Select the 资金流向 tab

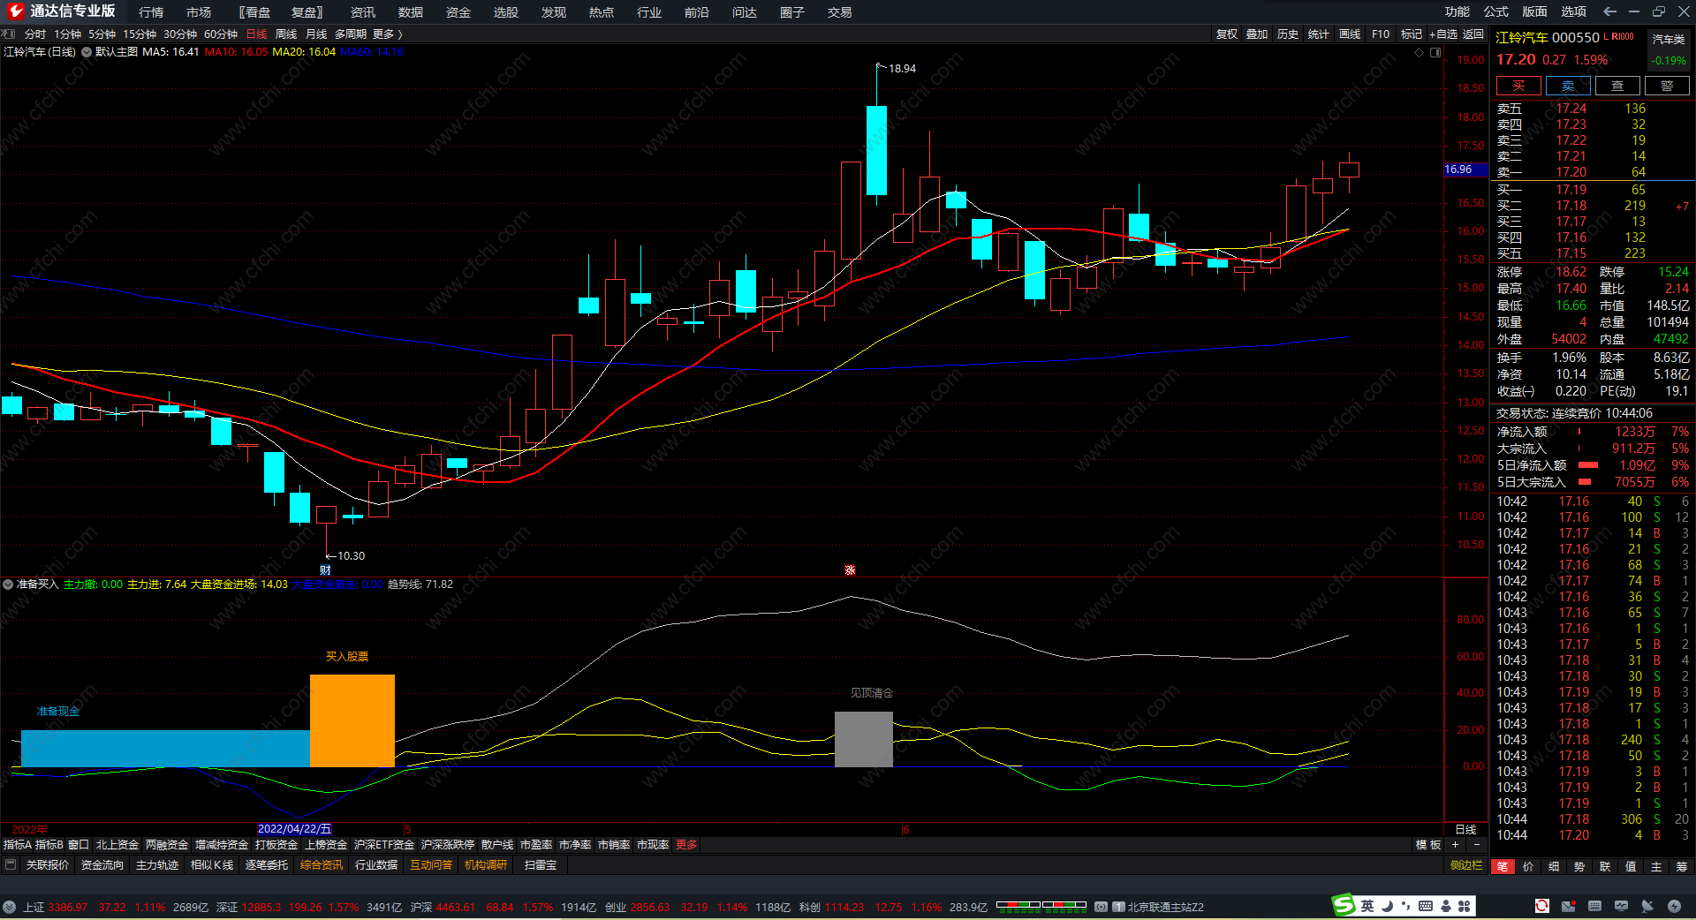click(102, 865)
